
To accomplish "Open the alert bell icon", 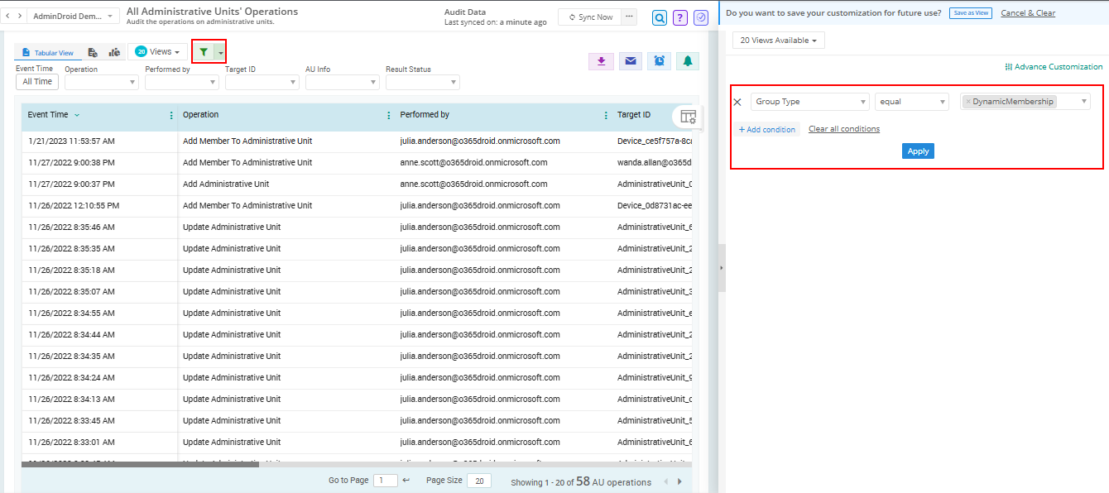I will pos(688,60).
